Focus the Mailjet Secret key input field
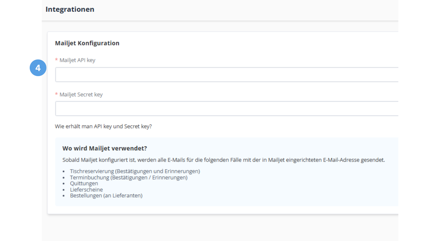This screenshot has height=241, width=429. [x=227, y=109]
